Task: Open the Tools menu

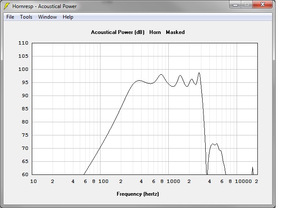Action: (x=26, y=17)
